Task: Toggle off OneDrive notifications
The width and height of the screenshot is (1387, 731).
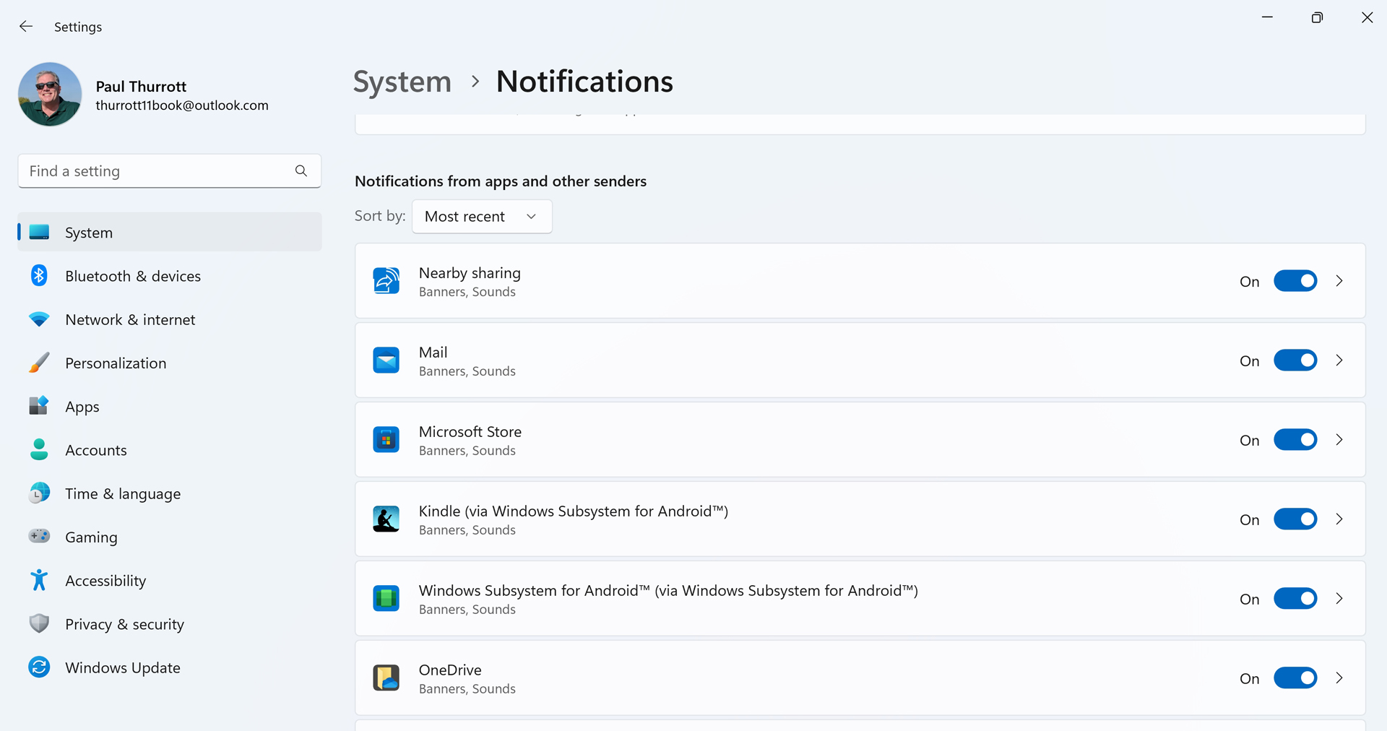Action: [x=1295, y=678]
